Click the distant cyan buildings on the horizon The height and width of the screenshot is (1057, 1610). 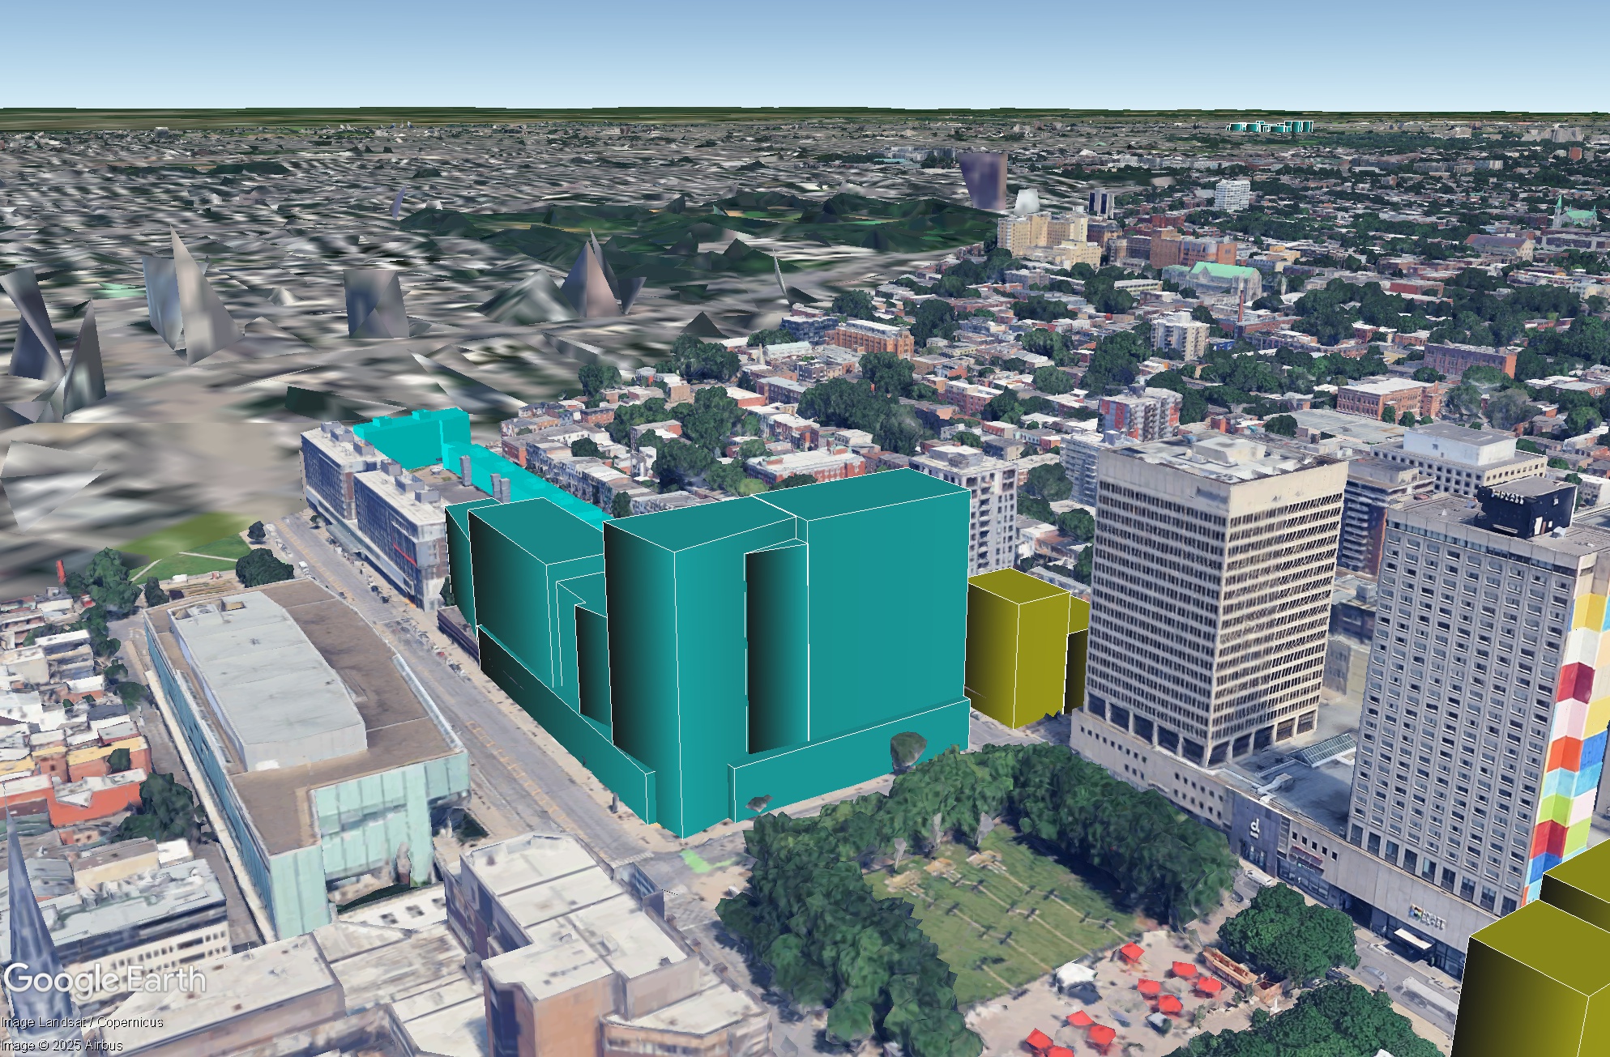(1270, 127)
